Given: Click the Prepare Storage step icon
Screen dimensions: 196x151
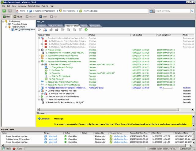Looking at the screenshot, I should pyautogui.click(x=42, y=50).
